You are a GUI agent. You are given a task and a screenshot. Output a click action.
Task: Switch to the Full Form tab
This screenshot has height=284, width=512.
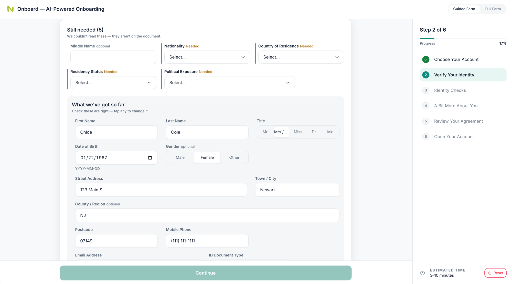[x=493, y=9]
